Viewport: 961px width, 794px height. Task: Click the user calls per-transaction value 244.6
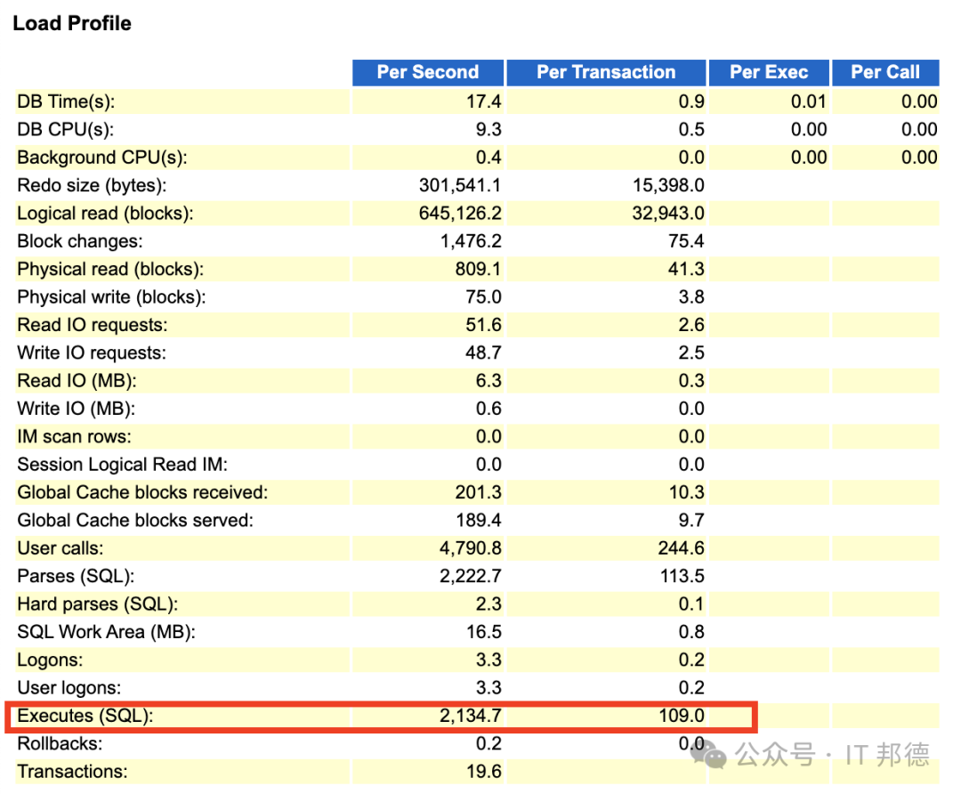[681, 548]
